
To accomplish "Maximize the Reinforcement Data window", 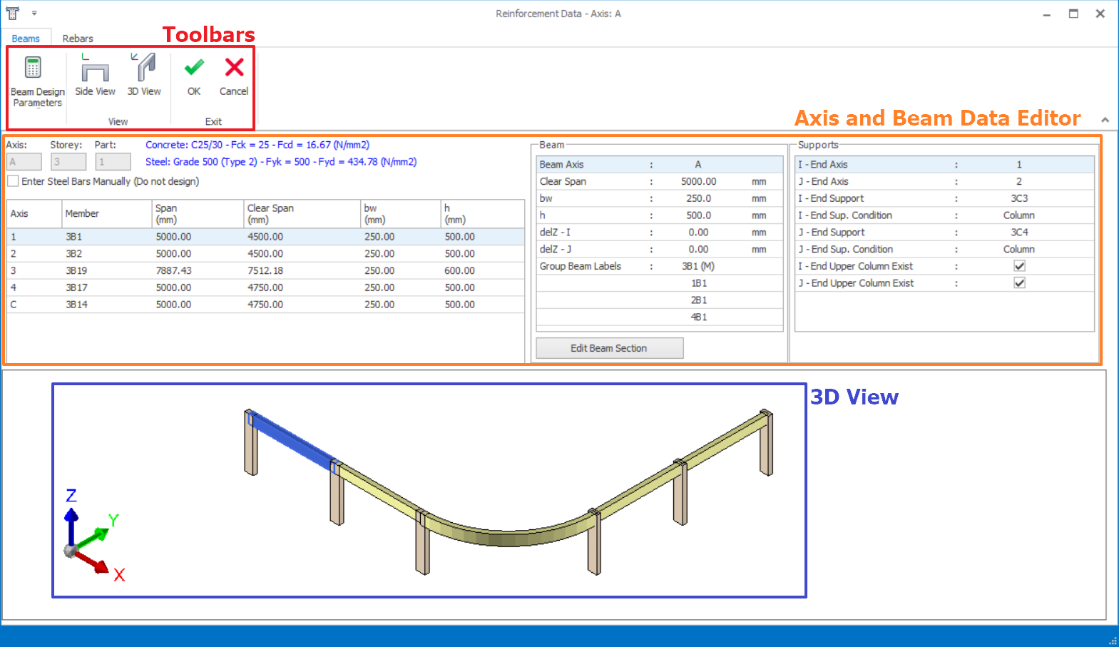I will pos(1073,14).
